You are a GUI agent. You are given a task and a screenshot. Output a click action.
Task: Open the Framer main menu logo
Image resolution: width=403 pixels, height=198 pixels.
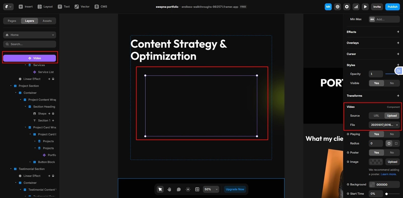click(x=8, y=7)
